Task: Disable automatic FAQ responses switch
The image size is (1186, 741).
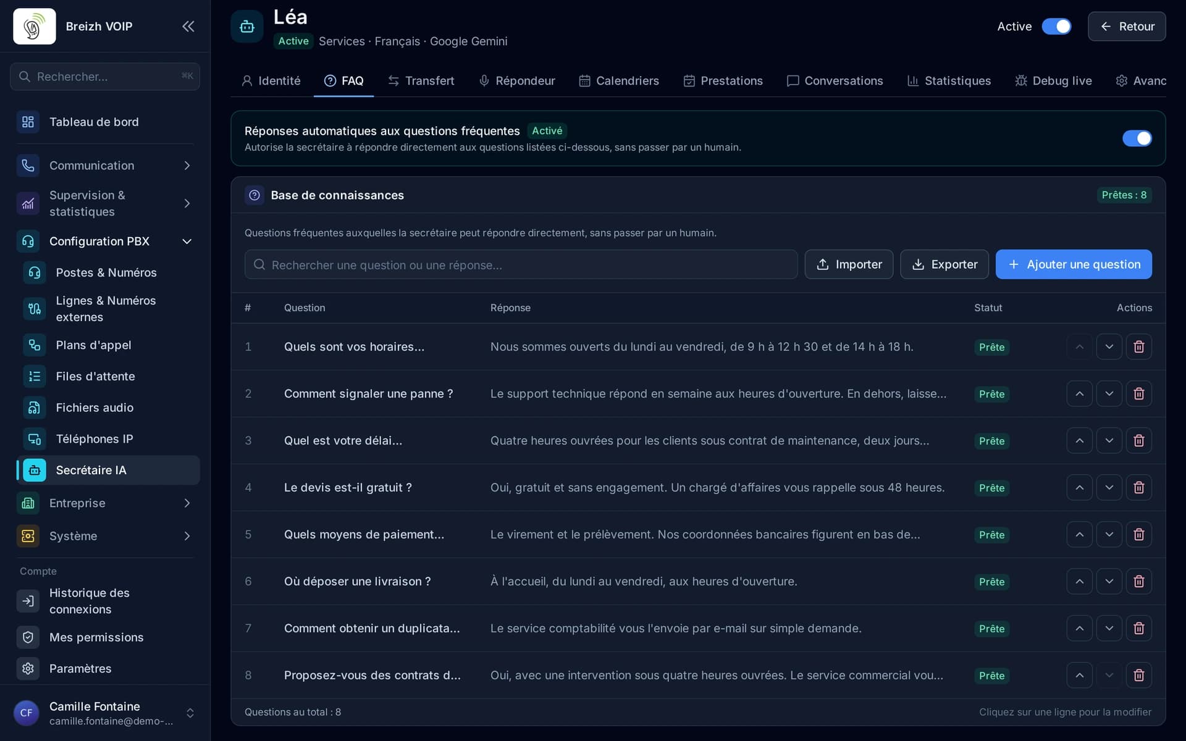Action: (1137, 138)
